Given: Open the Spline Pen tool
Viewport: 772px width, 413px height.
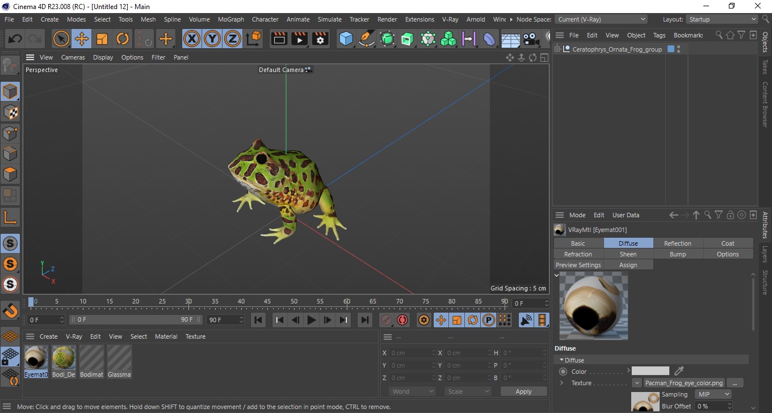Looking at the screenshot, I should [x=367, y=39].
